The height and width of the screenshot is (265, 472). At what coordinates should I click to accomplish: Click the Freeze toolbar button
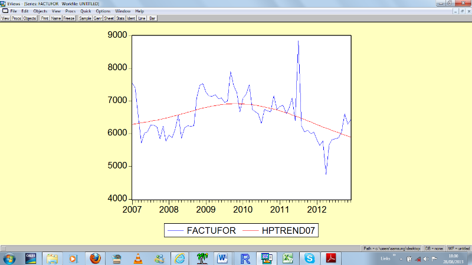pyautogui.click(x=68, y=18)
